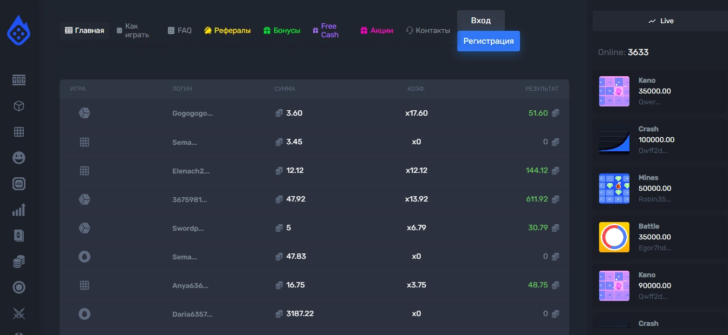Click the login Elenach2... in the table
The image size is (728, 335).
pyautogui.click(x=191, y=171)
